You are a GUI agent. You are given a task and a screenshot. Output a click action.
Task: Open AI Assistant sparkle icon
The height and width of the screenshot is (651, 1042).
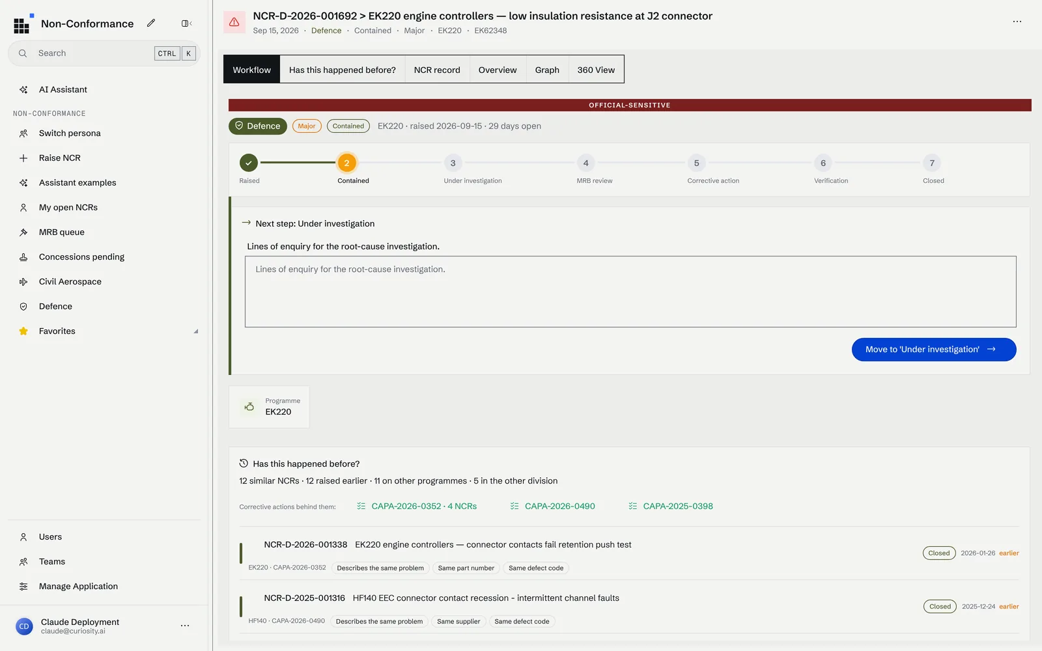click(23, 90)
